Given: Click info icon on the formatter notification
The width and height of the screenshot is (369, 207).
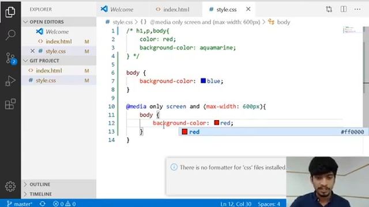Looking at the screenshot, I should (x=174, y=167).
